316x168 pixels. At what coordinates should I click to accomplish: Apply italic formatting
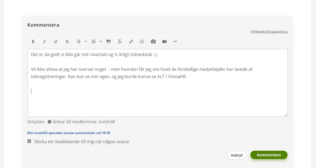click(x=44, y=41)
